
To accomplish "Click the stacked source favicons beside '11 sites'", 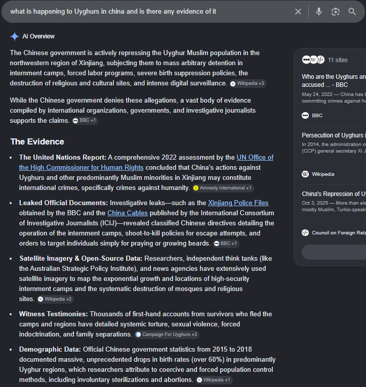I will coord(313,60).
